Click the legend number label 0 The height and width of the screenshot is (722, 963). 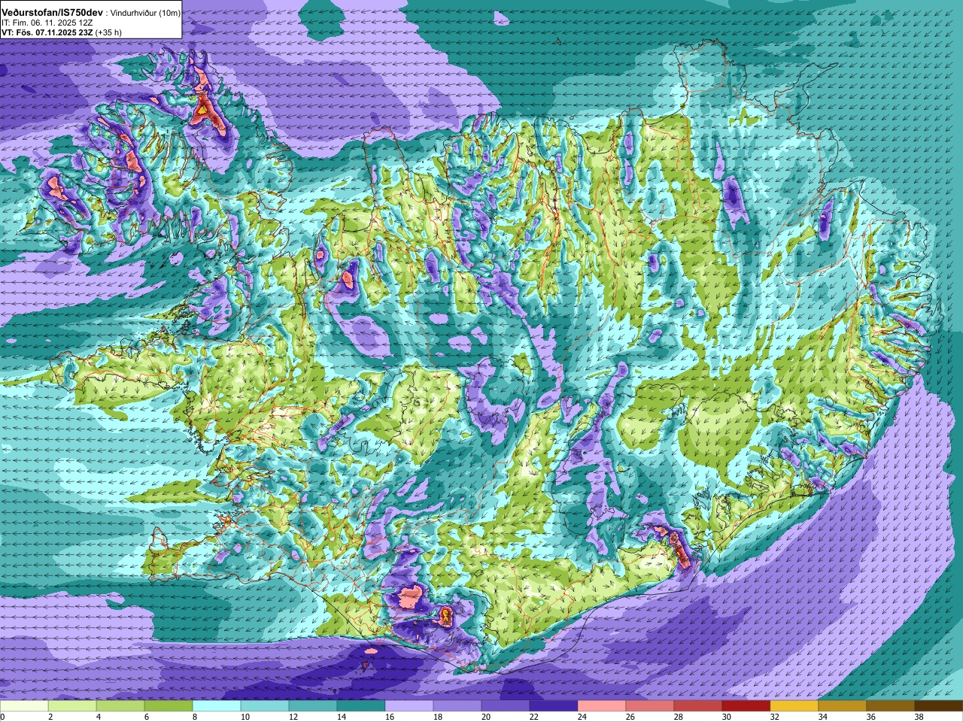pyautogui.click(x=3, y=717)
